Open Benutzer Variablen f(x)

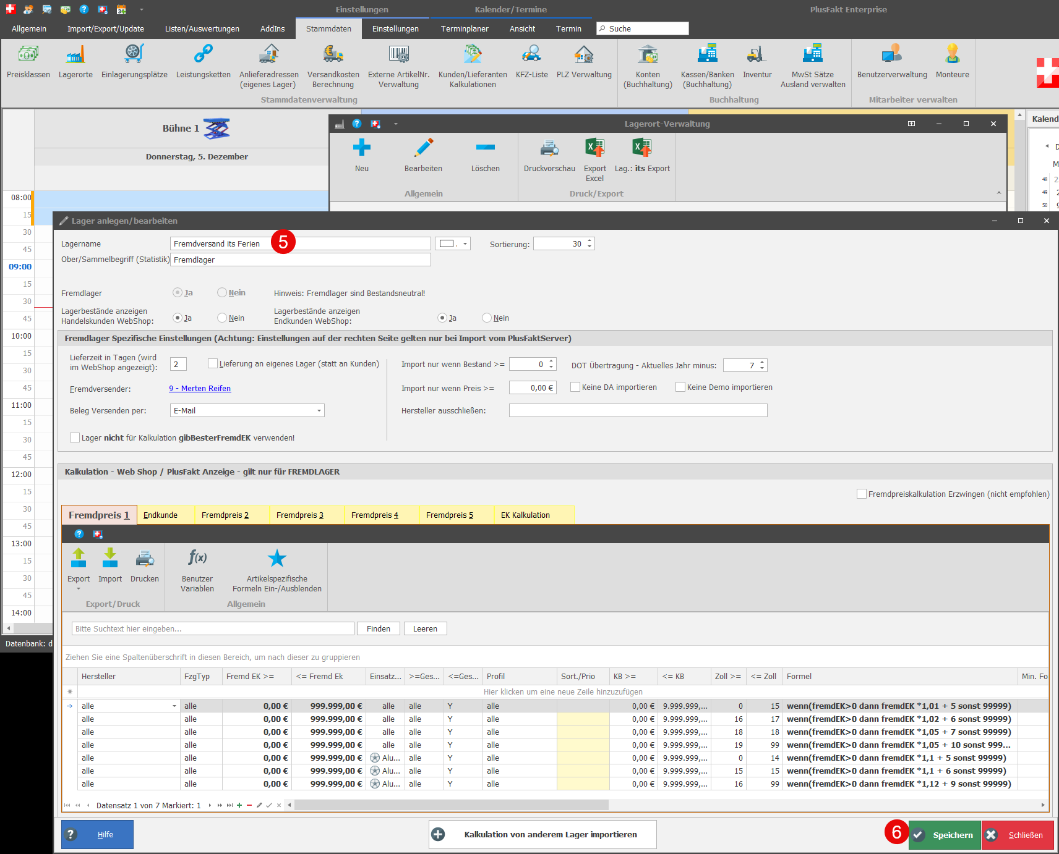pyautogui.click(x=197, y=570)
